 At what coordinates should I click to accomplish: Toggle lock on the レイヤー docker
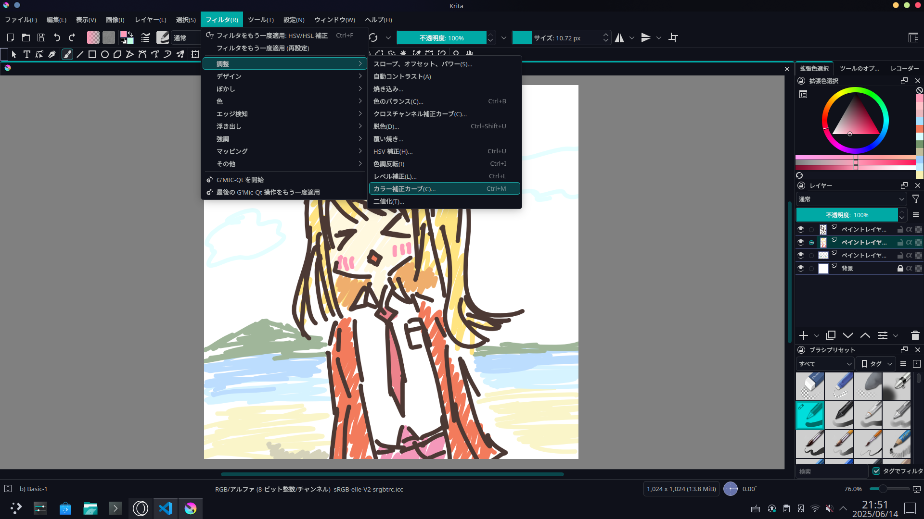tap(801, 185)
